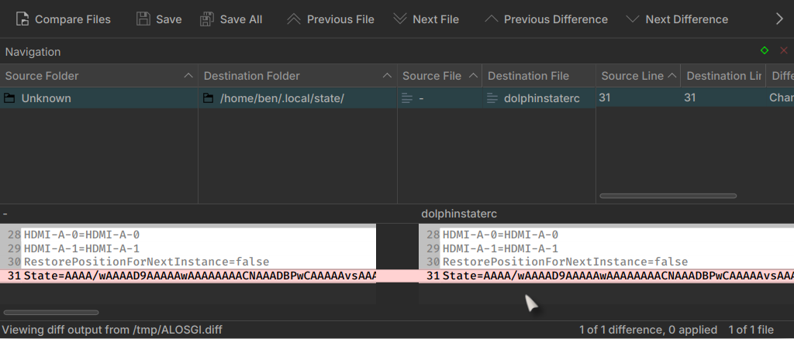
Task: Click the Compare Files icon
Action: tap(22, 19)
